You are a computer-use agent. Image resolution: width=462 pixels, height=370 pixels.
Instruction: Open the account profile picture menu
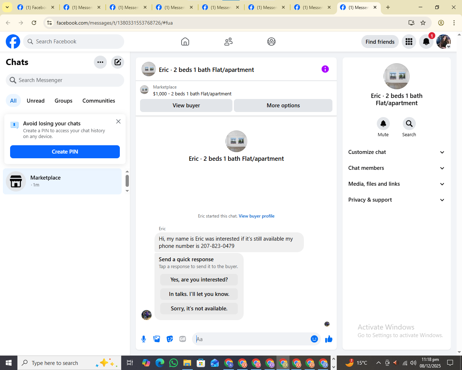tap(444, 42)
